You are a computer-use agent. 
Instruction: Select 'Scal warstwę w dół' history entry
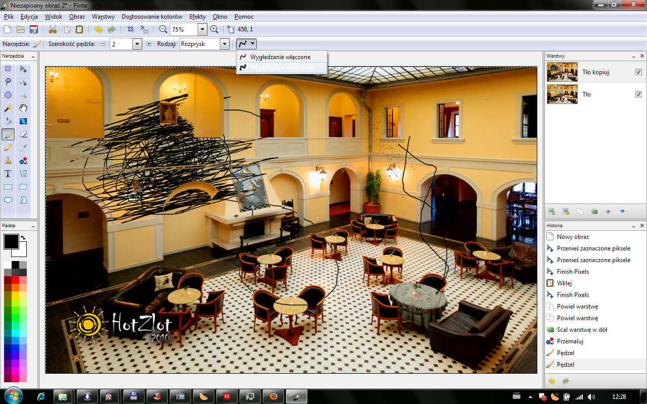tap(581, 330)
